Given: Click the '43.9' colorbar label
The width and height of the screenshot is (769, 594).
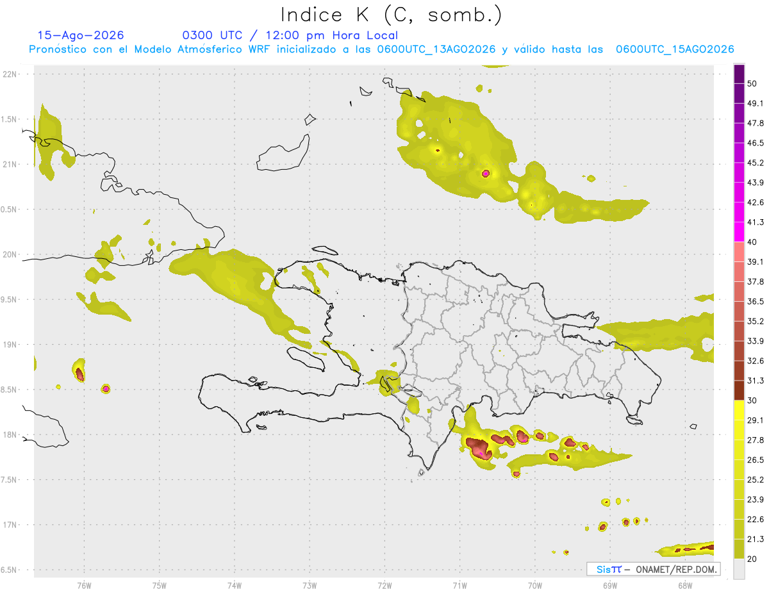Looking at the screenshot, I should tap(755, 183).
